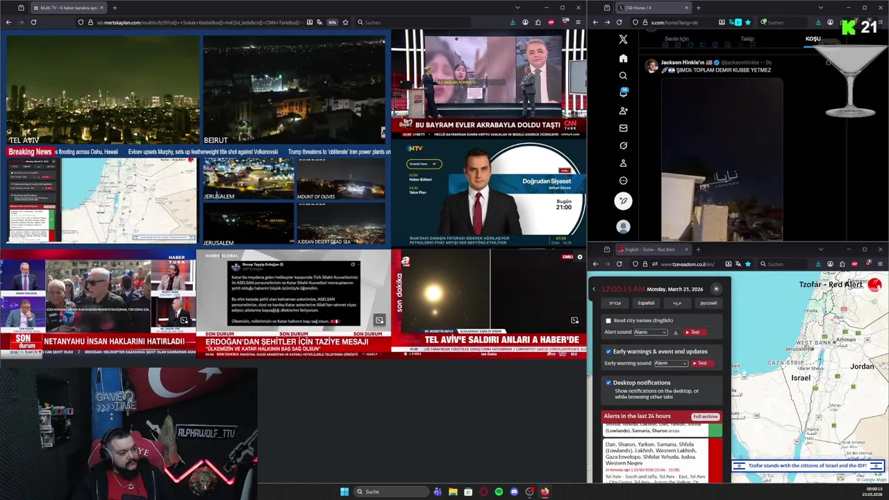Open Messages envelope in X sidebar

623,128
